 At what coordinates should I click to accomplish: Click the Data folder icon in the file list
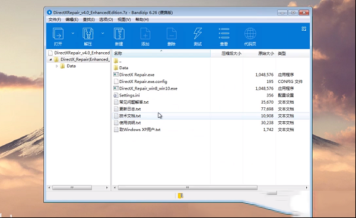click(x=116, y=68)
